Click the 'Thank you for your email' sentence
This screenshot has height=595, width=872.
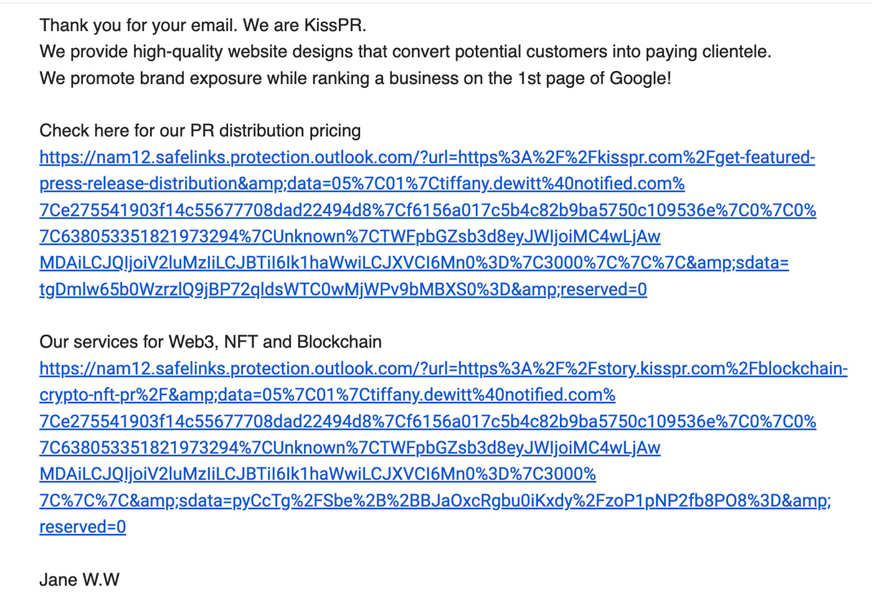(x=138, y=25)
